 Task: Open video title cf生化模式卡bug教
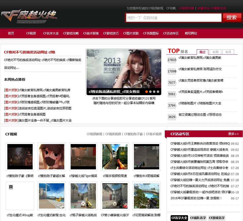(20, 215)
